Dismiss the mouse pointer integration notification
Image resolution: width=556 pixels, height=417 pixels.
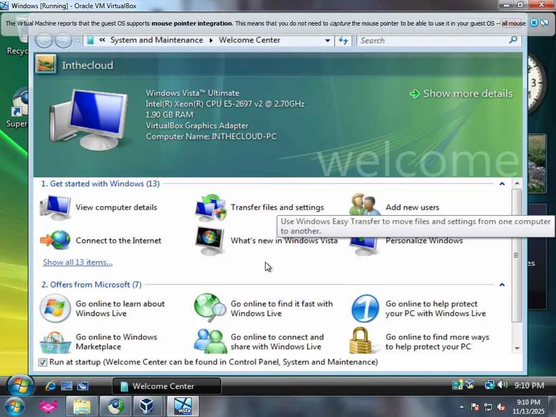point(534,23)
